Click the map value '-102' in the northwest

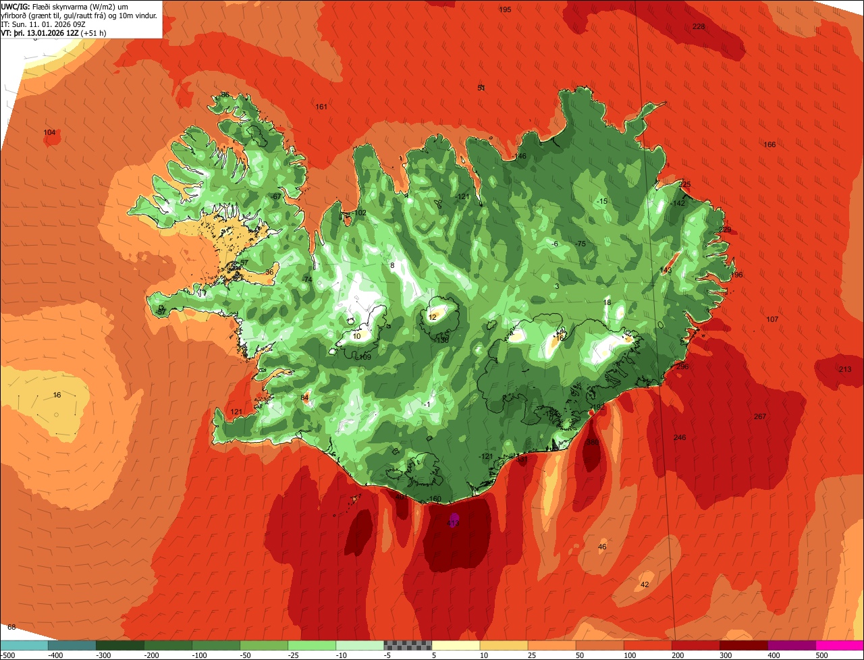tap(360, 213)
